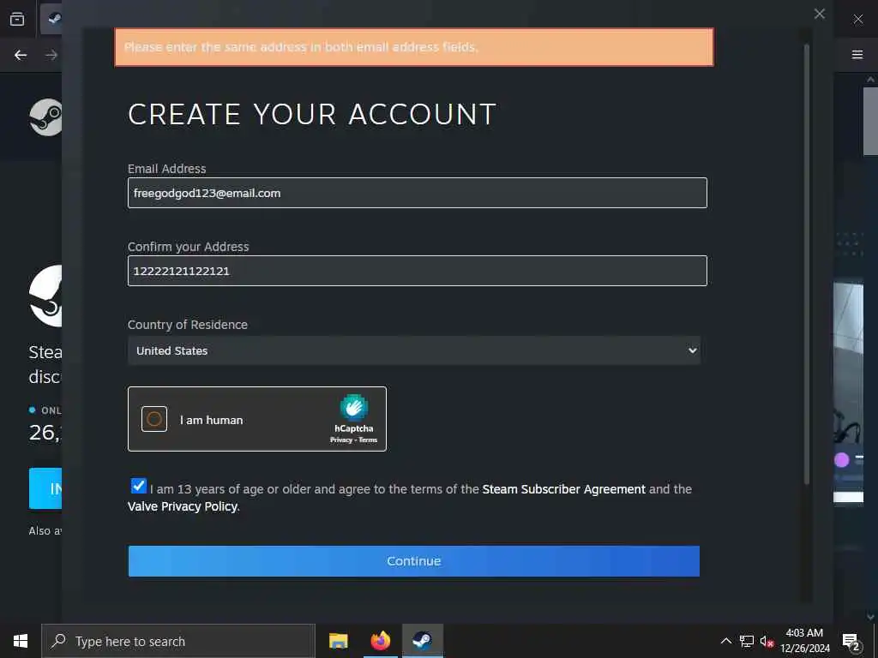Go back with the left arrow
The image size is (878, 658).
click(21, 55)
